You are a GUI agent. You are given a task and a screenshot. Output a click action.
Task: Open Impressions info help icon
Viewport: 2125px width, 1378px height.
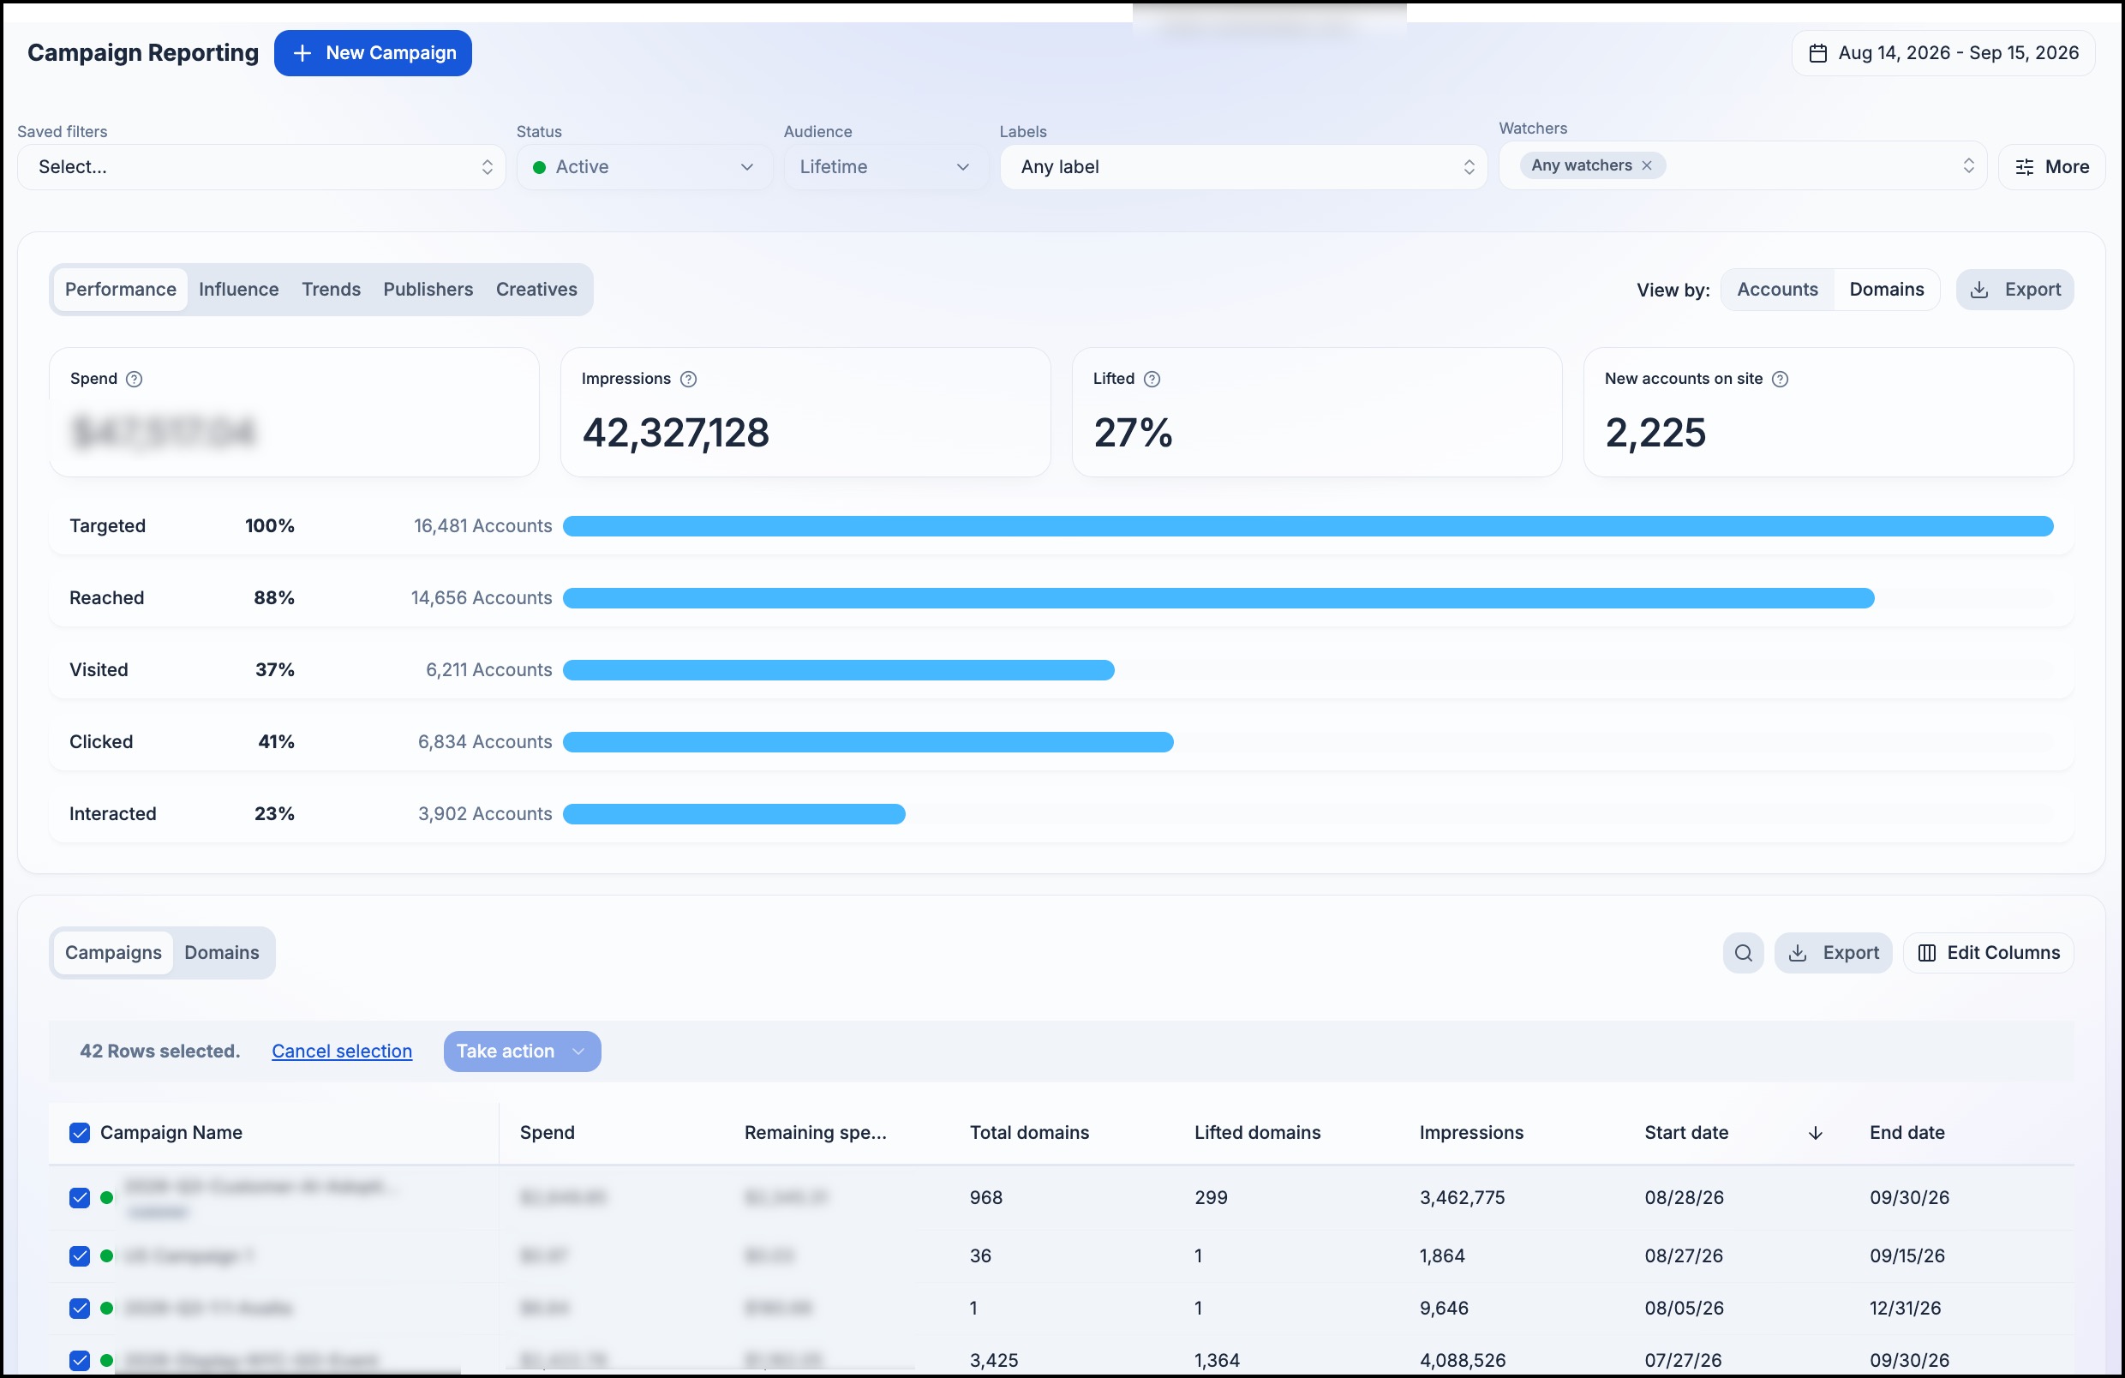(x=688, y=379)
